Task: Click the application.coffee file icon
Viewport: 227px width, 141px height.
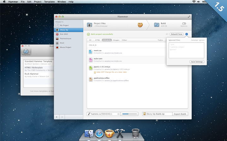Action: (90, 79)
